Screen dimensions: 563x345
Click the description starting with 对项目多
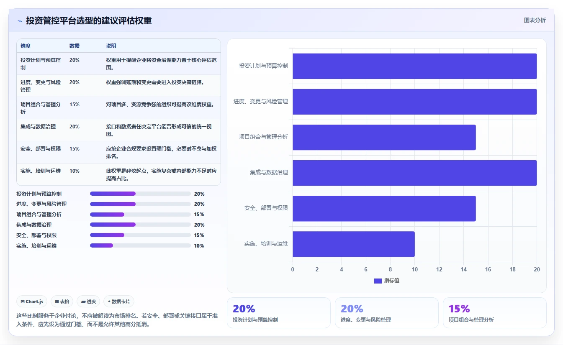pos(160,104)
